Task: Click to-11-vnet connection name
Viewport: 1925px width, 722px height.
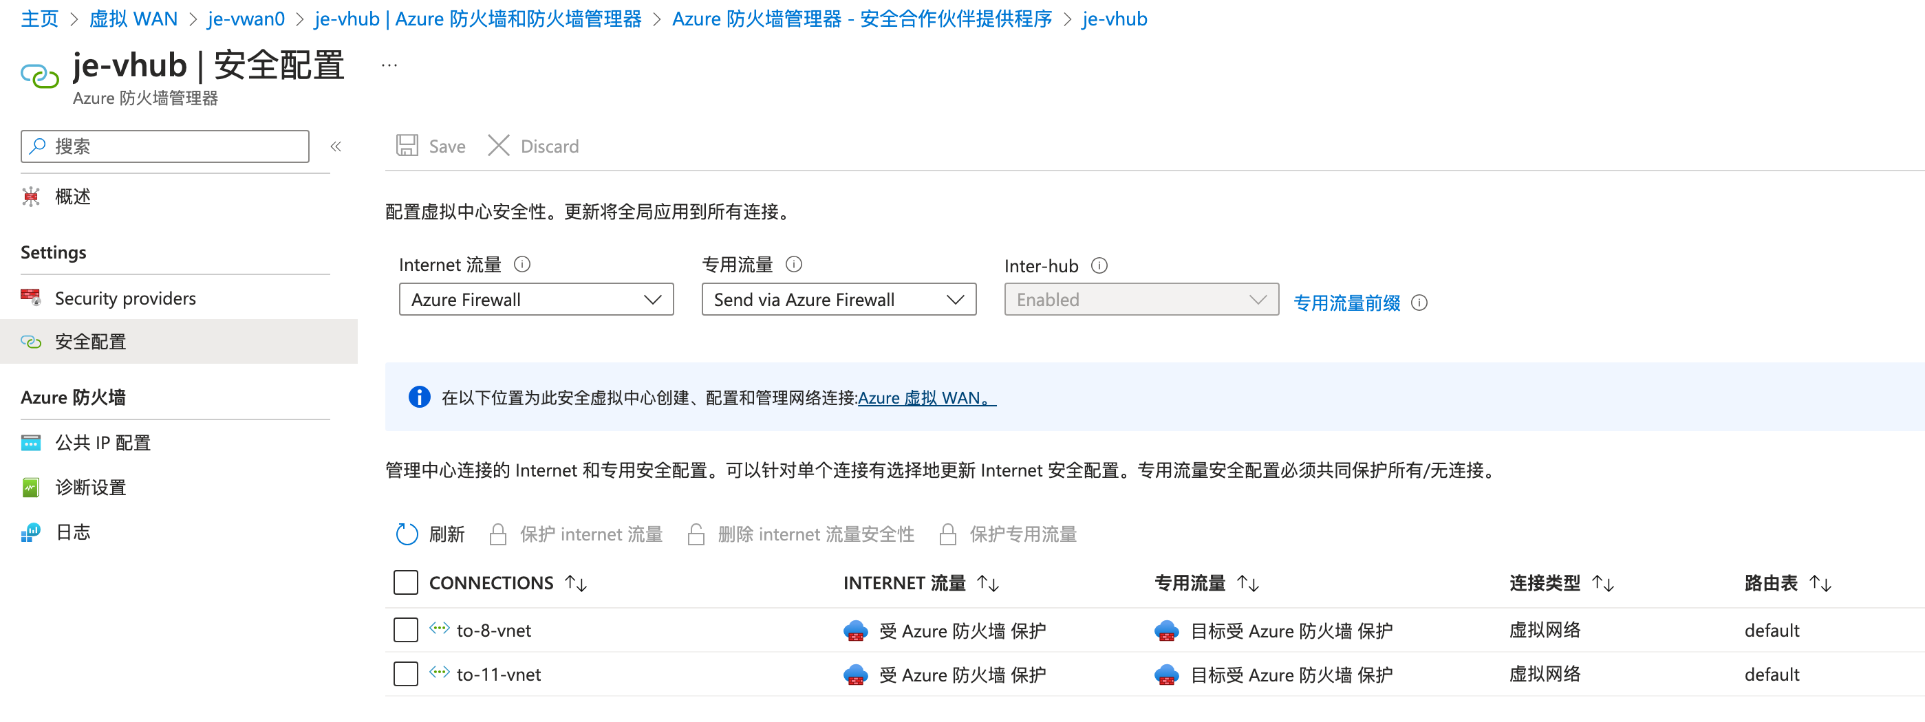Action: pyautogui.click(x=499, y=675)
